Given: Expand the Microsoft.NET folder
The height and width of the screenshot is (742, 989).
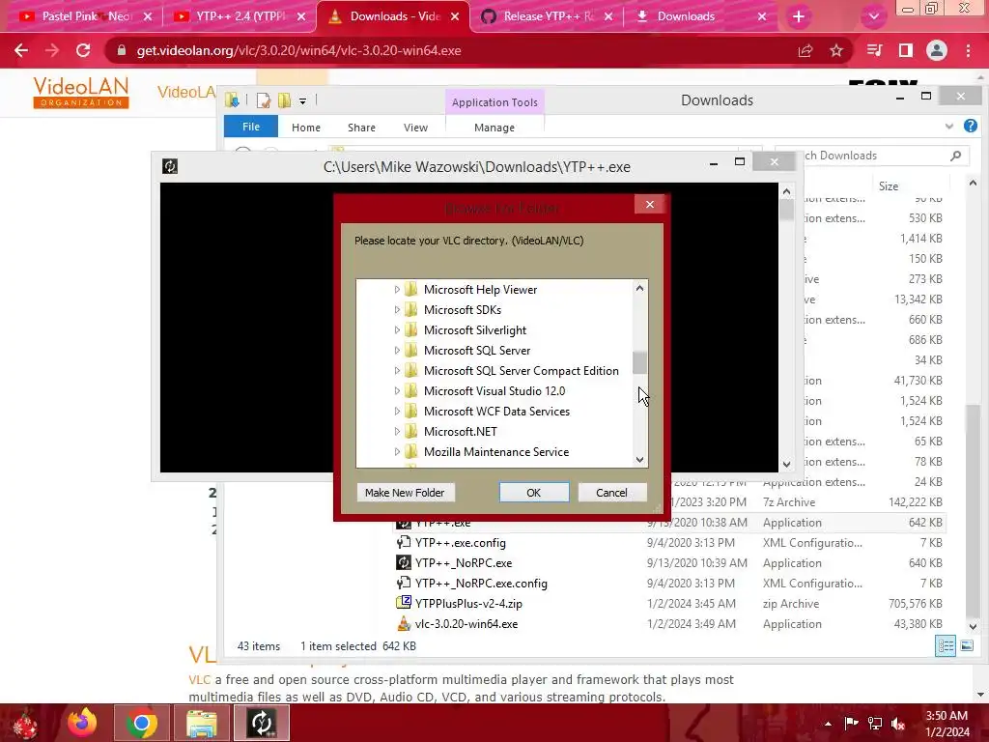Looking at the screenshot, I should [397, 432].
